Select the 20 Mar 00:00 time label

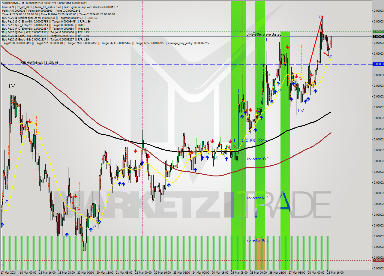point(85,273)
